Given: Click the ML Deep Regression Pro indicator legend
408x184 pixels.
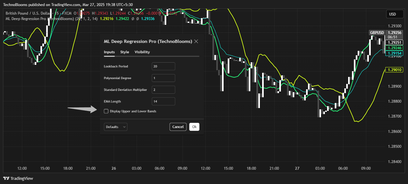Looking at the screenshot, I should (x=52, y=19).
